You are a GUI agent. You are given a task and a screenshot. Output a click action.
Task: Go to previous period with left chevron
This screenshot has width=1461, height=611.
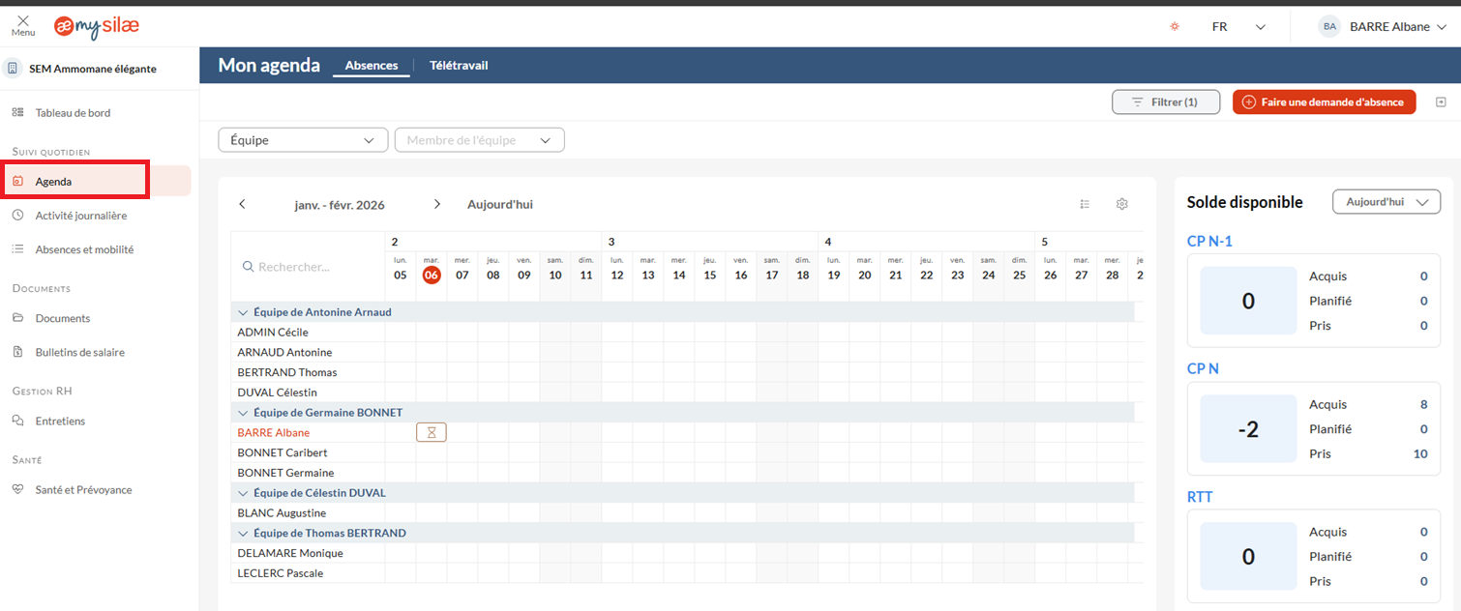pyautogui.click(x=243, y=204)
